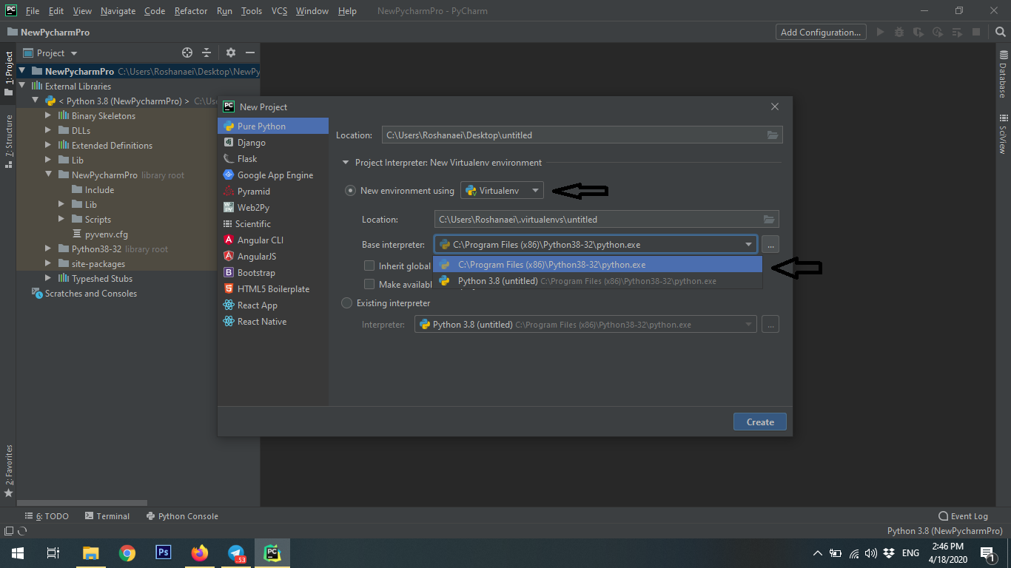Select React Native project type
The height and width of the screenshot is (568, 1011).
(272, 322)
